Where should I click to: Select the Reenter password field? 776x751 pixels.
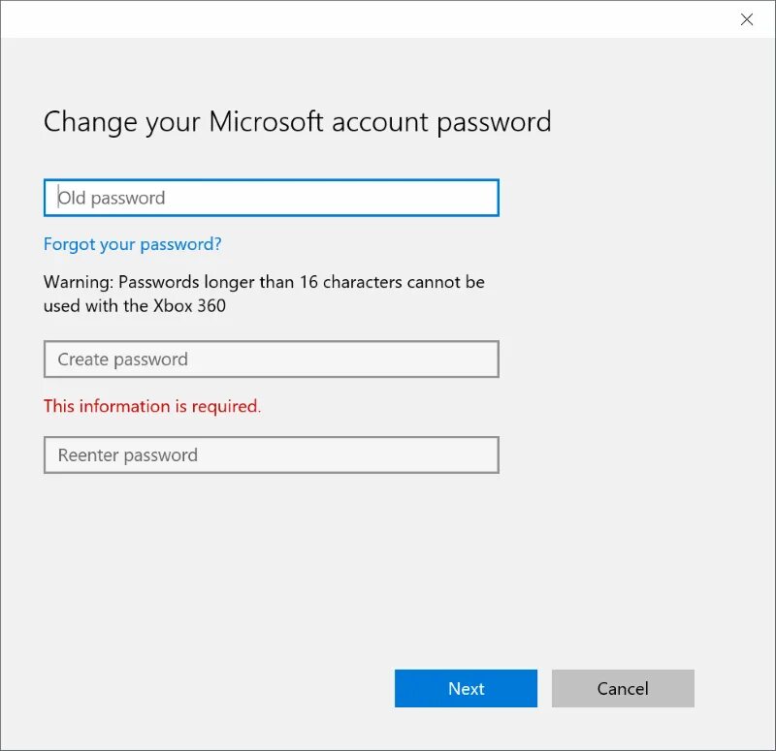tap(272, 454)
